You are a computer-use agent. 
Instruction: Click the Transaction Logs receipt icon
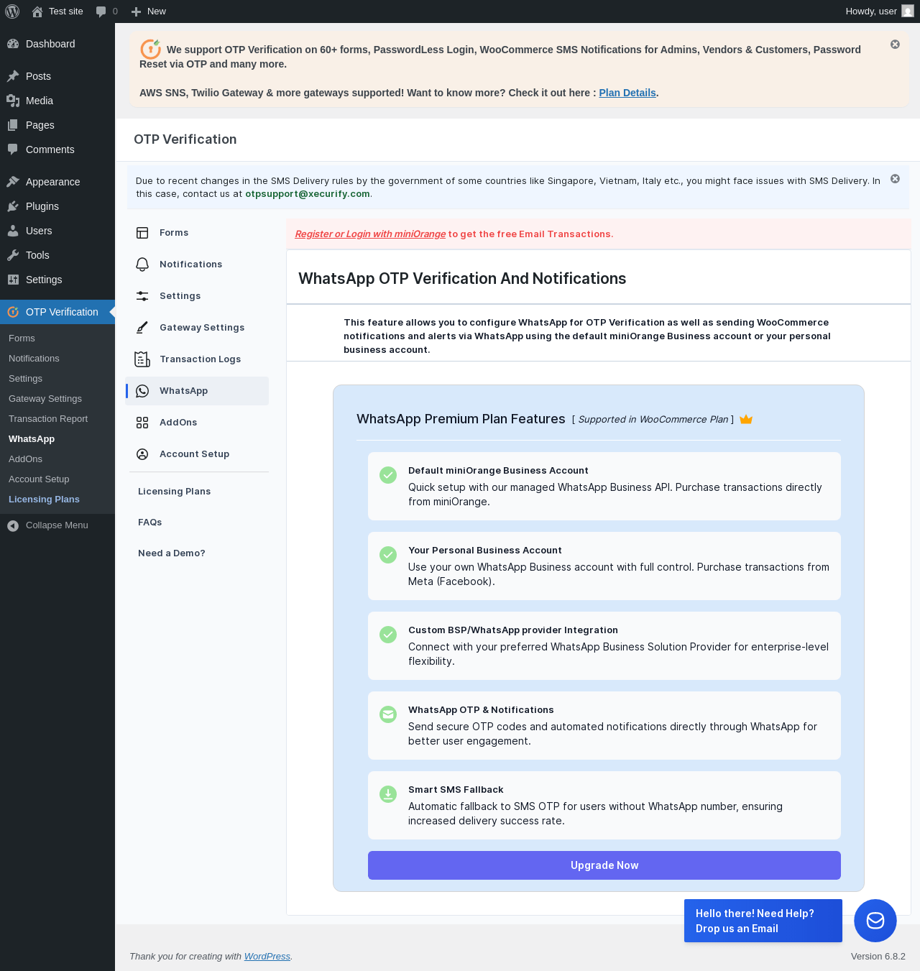click(142, 359)
